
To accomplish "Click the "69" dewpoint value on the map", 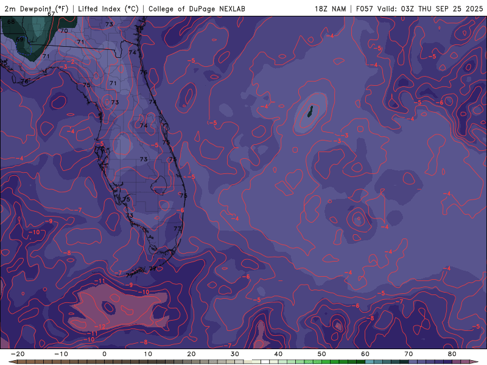I will click(x=19, y=40).
